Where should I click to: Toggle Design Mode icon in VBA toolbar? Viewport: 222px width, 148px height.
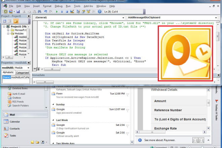[72, 12]
